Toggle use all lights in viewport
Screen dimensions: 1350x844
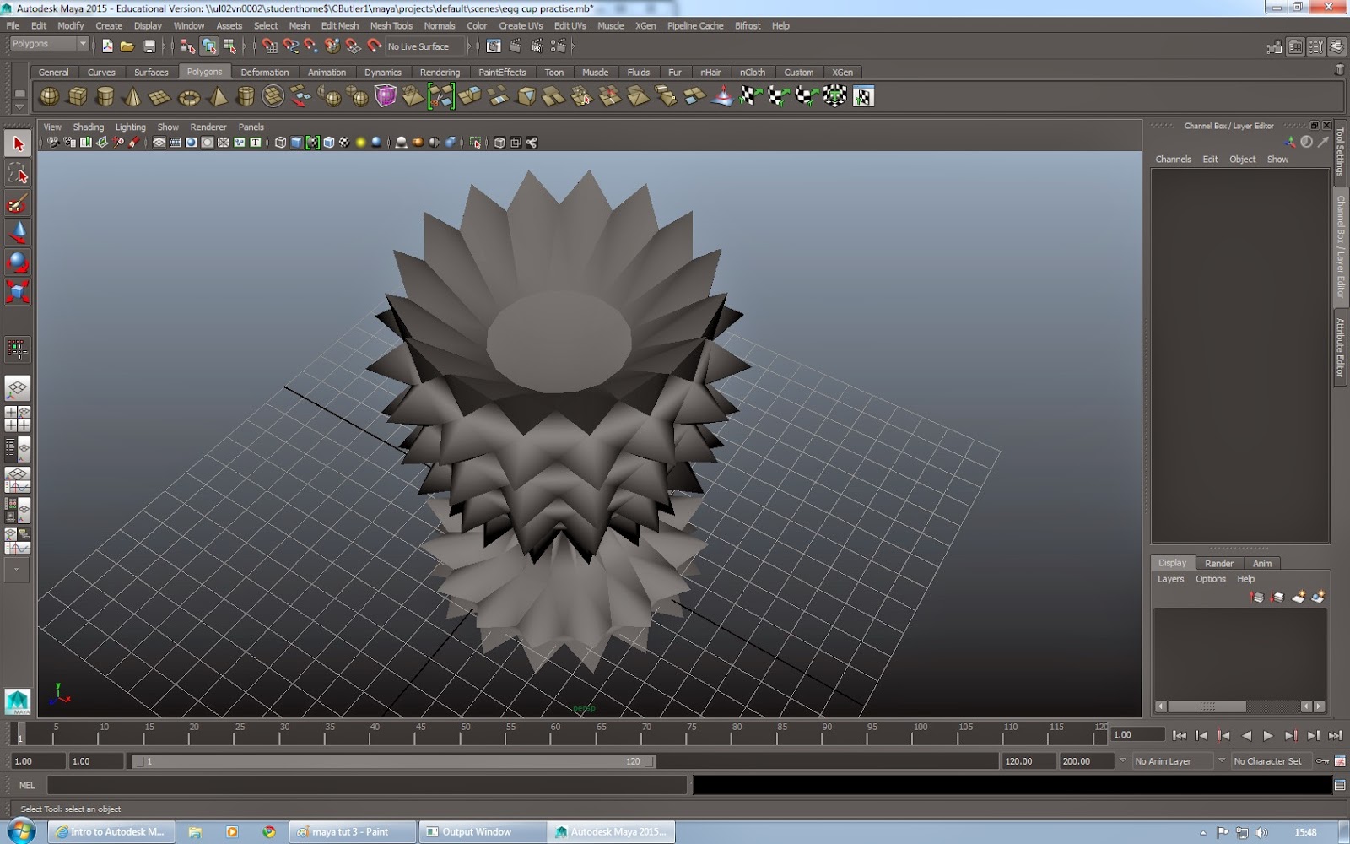[360, 143]
